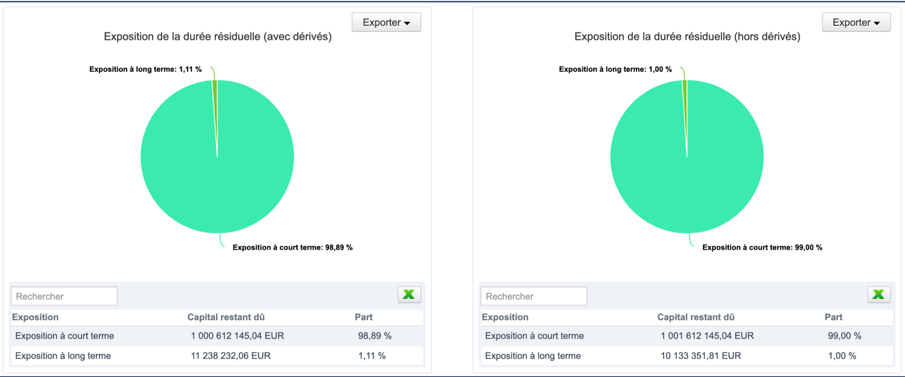The height and width of the screenshot is (377, 905).
Task: Focus Rechercher field under hors dérivés chart
Action: 533,296
